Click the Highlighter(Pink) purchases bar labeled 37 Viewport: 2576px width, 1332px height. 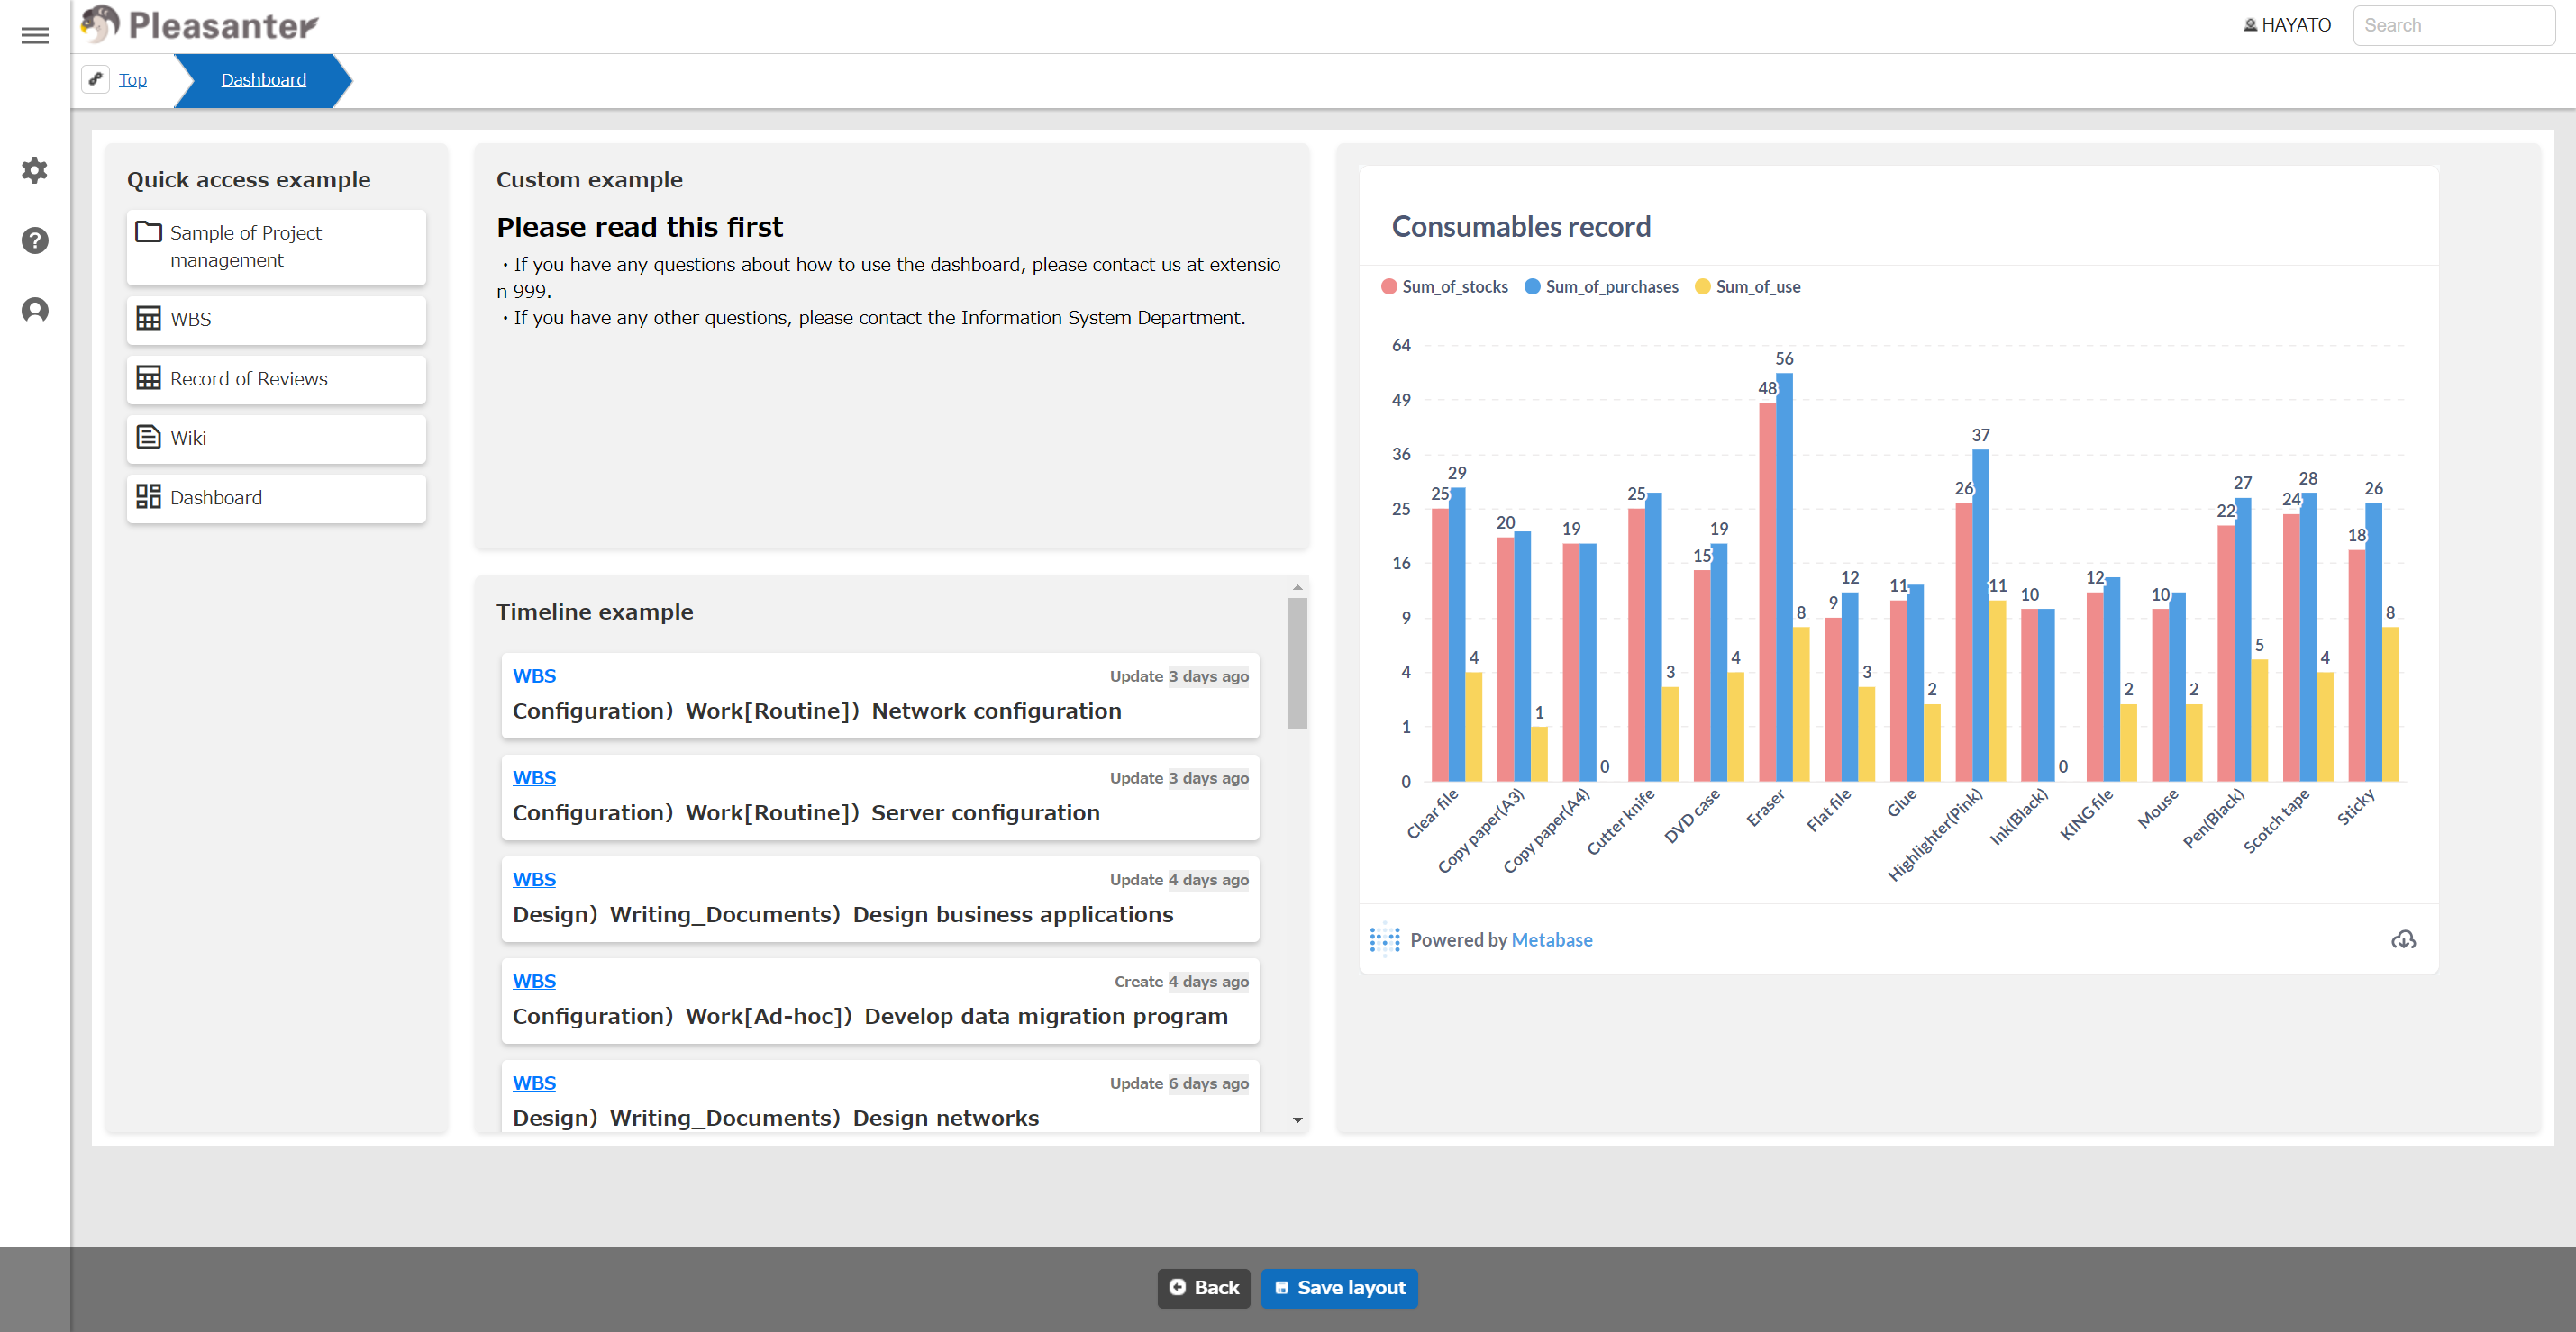pyautogui.click(x=1980, y=615)
